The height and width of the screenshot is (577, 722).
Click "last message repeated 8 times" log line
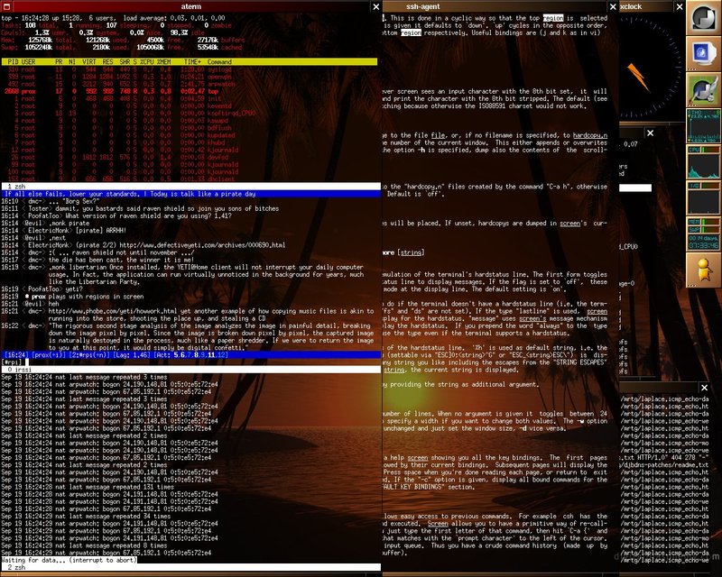click(84, 545)
